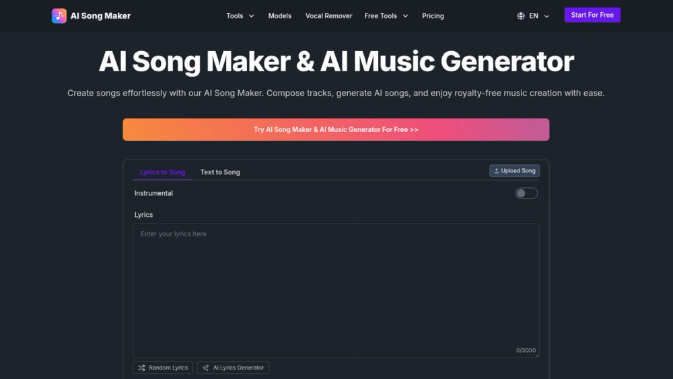
Task: Open the Vocal Remover page
Action: pos(329,16)
